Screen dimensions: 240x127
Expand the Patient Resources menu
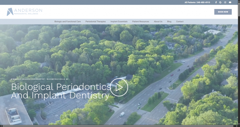[x=140, y=22]
